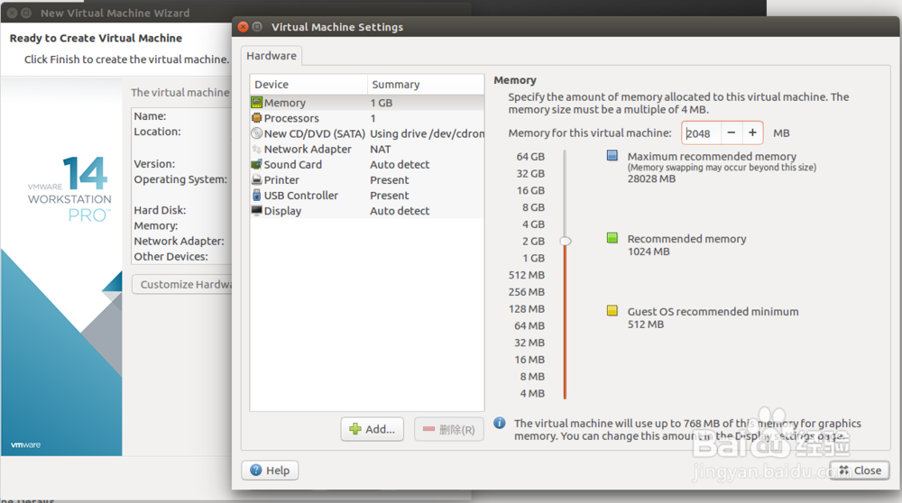Click the Customize Hardware button in wizard

tap(182, 285)
